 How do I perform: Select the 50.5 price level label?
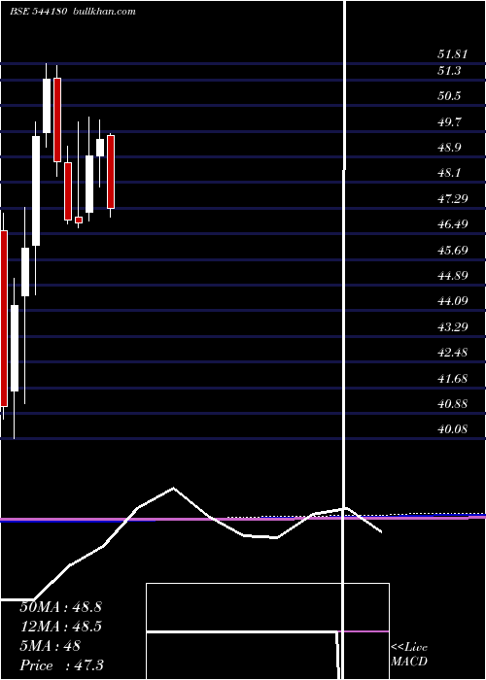tap(449, 96)
